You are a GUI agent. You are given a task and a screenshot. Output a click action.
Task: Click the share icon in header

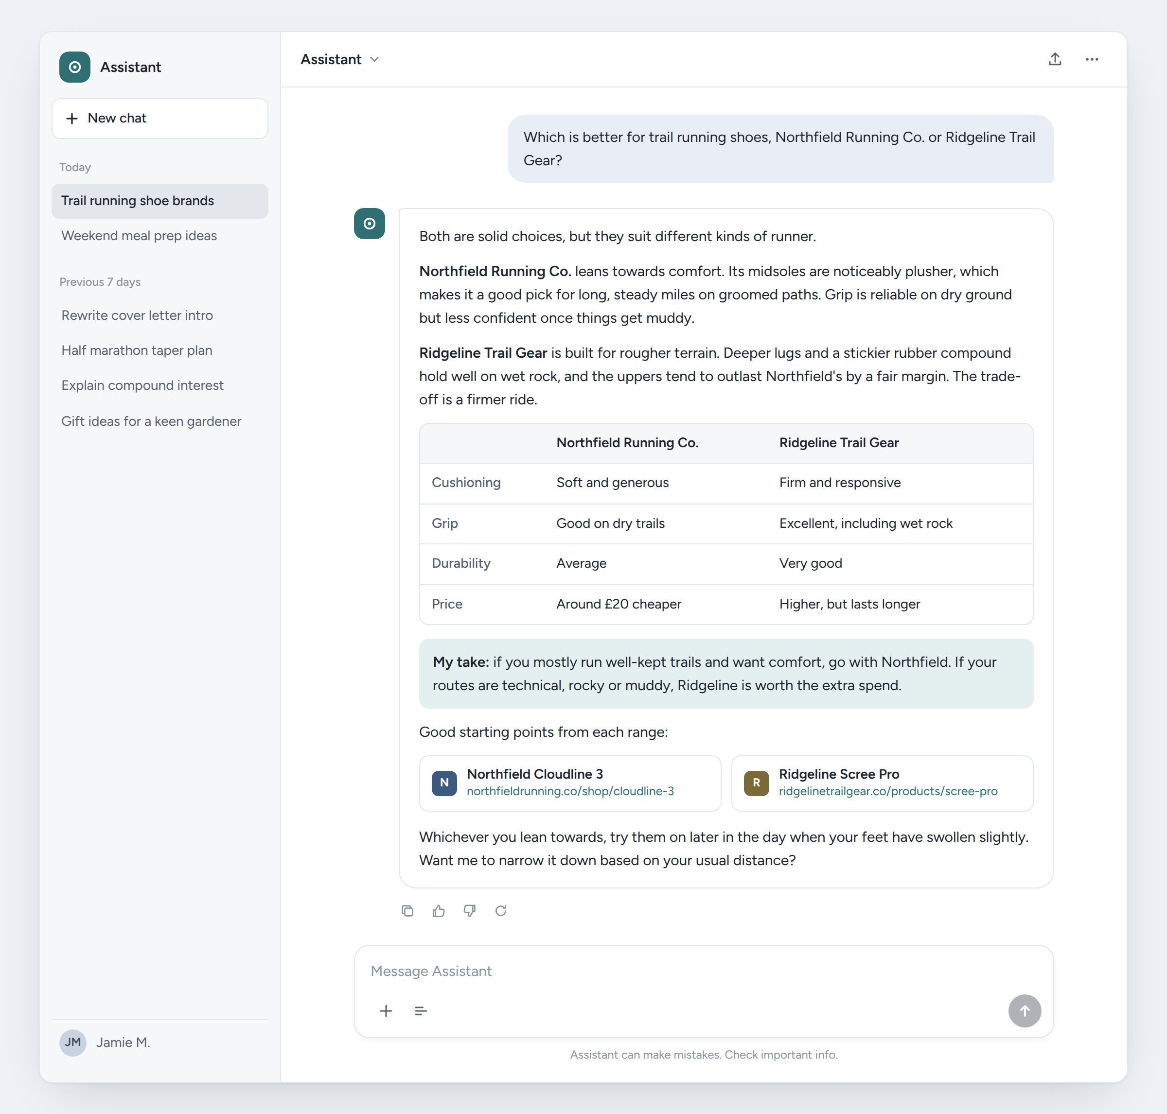click(x=1055, y=59)
